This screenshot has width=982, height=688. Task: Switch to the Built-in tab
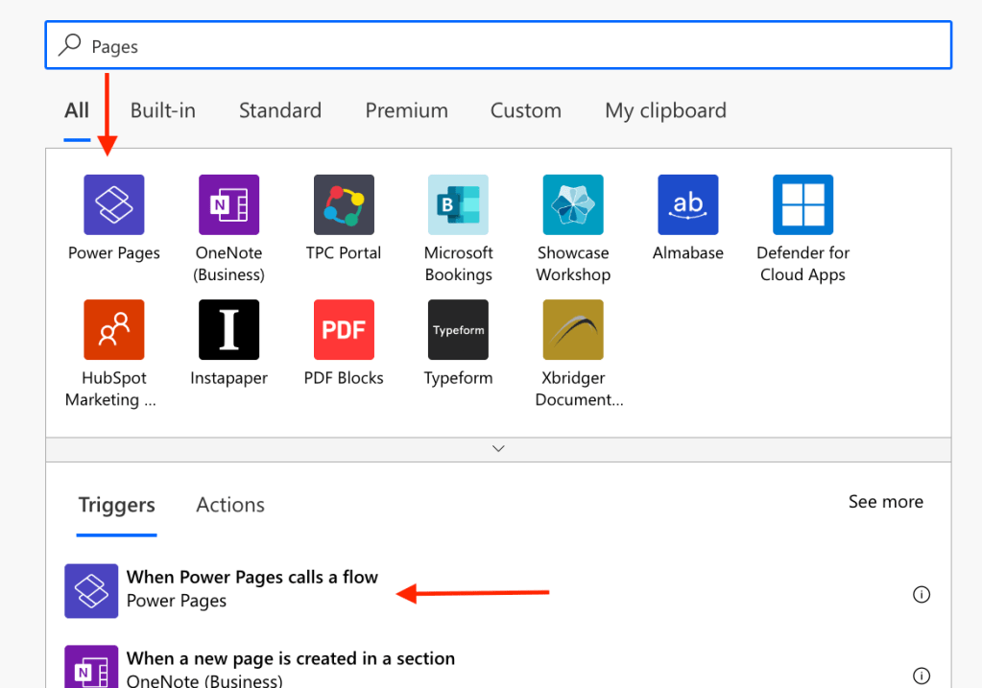click(163, 110)
